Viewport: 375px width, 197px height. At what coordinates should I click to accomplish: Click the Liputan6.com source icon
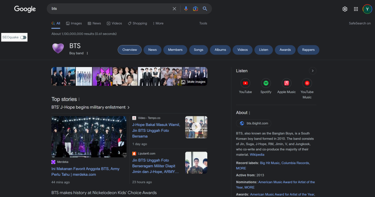pos(134,153)
